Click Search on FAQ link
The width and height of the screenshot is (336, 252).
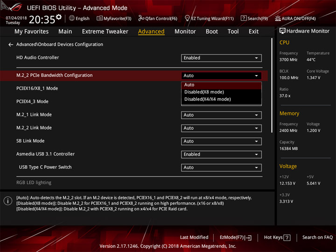coord(318,238)
